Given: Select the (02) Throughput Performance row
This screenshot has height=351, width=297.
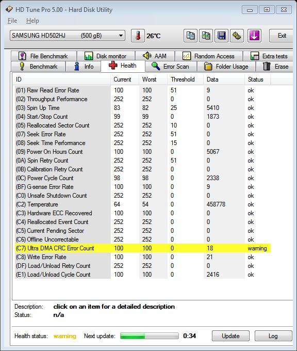Looking at the screenshot, I should (x=143, y=99).
